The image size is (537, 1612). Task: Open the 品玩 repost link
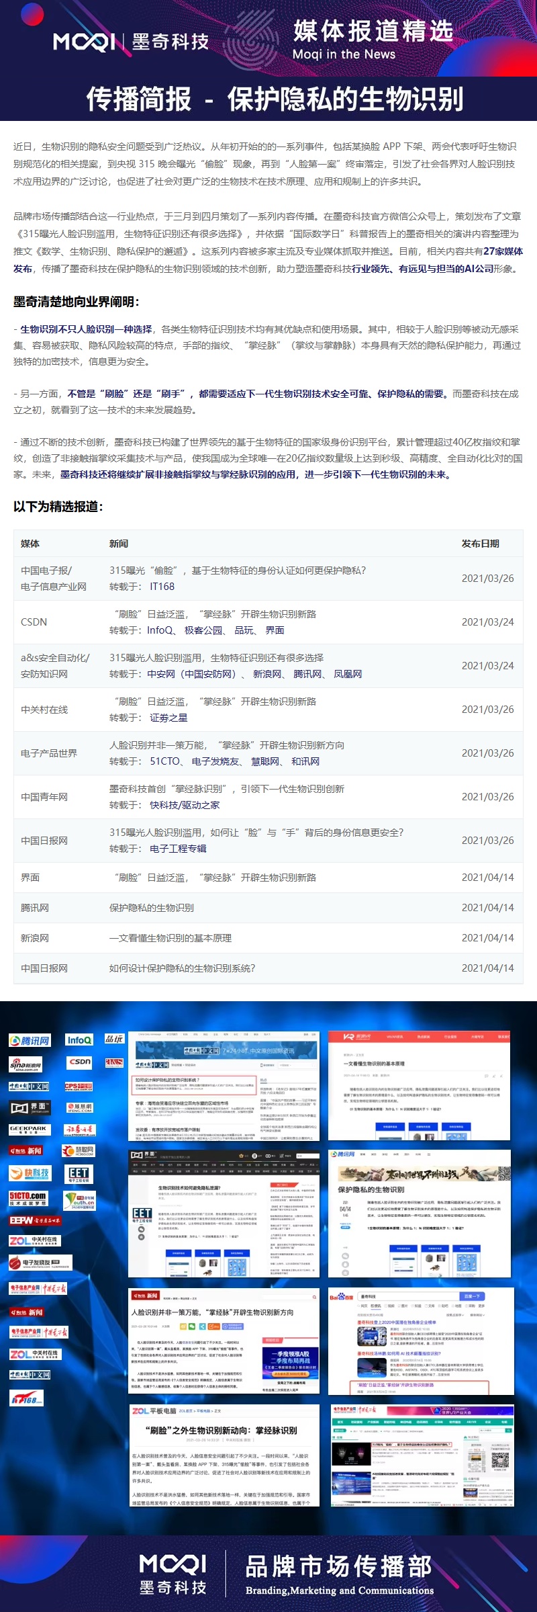point(244,630)
